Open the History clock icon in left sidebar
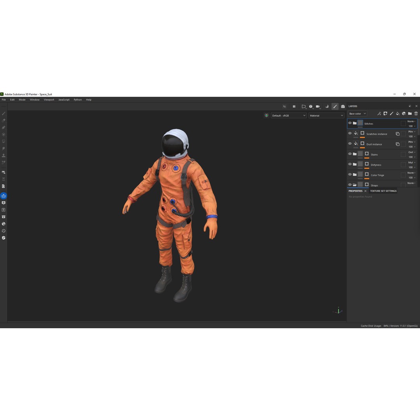The height and width of the screenshot is (420, 420). (3, 231)
